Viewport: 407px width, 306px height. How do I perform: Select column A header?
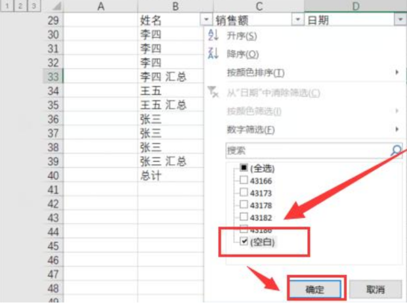100,6
